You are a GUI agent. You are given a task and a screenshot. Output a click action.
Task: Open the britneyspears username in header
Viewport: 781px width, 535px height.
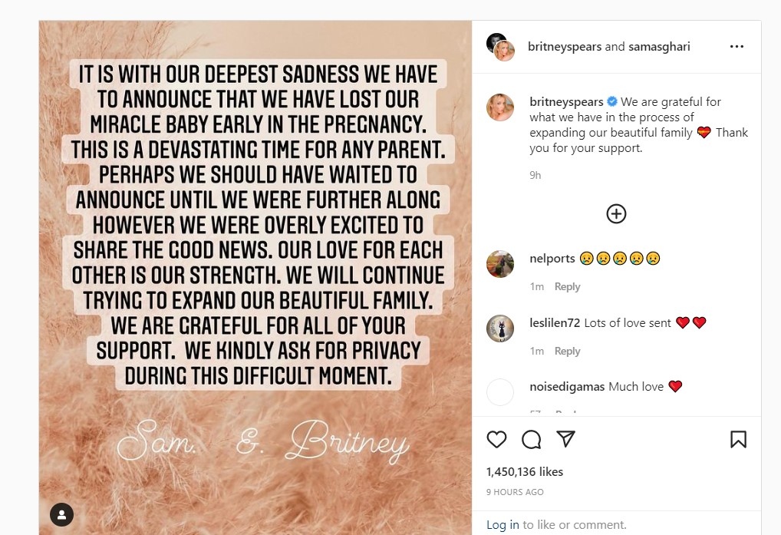pyautogui.click(x=565, y=47)
